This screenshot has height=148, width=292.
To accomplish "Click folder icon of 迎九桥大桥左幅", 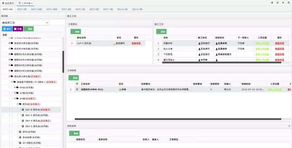I will [12, 76].
